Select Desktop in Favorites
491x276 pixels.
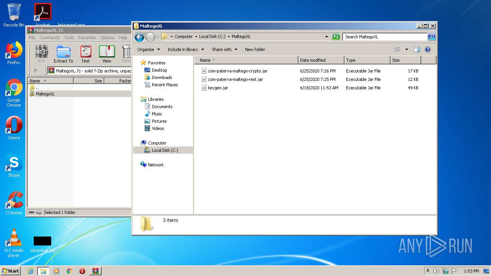[159, 70]
